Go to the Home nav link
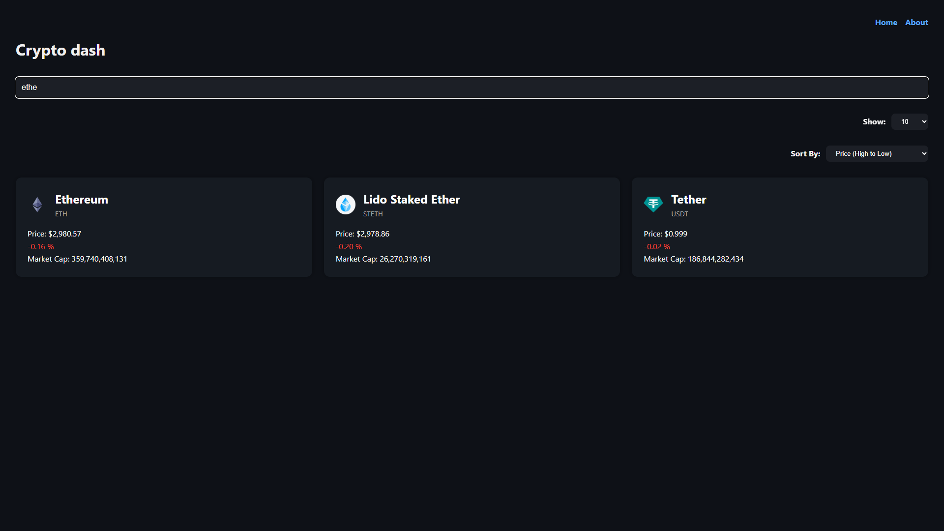Viewport: 944px width, 531px height. 885,23
